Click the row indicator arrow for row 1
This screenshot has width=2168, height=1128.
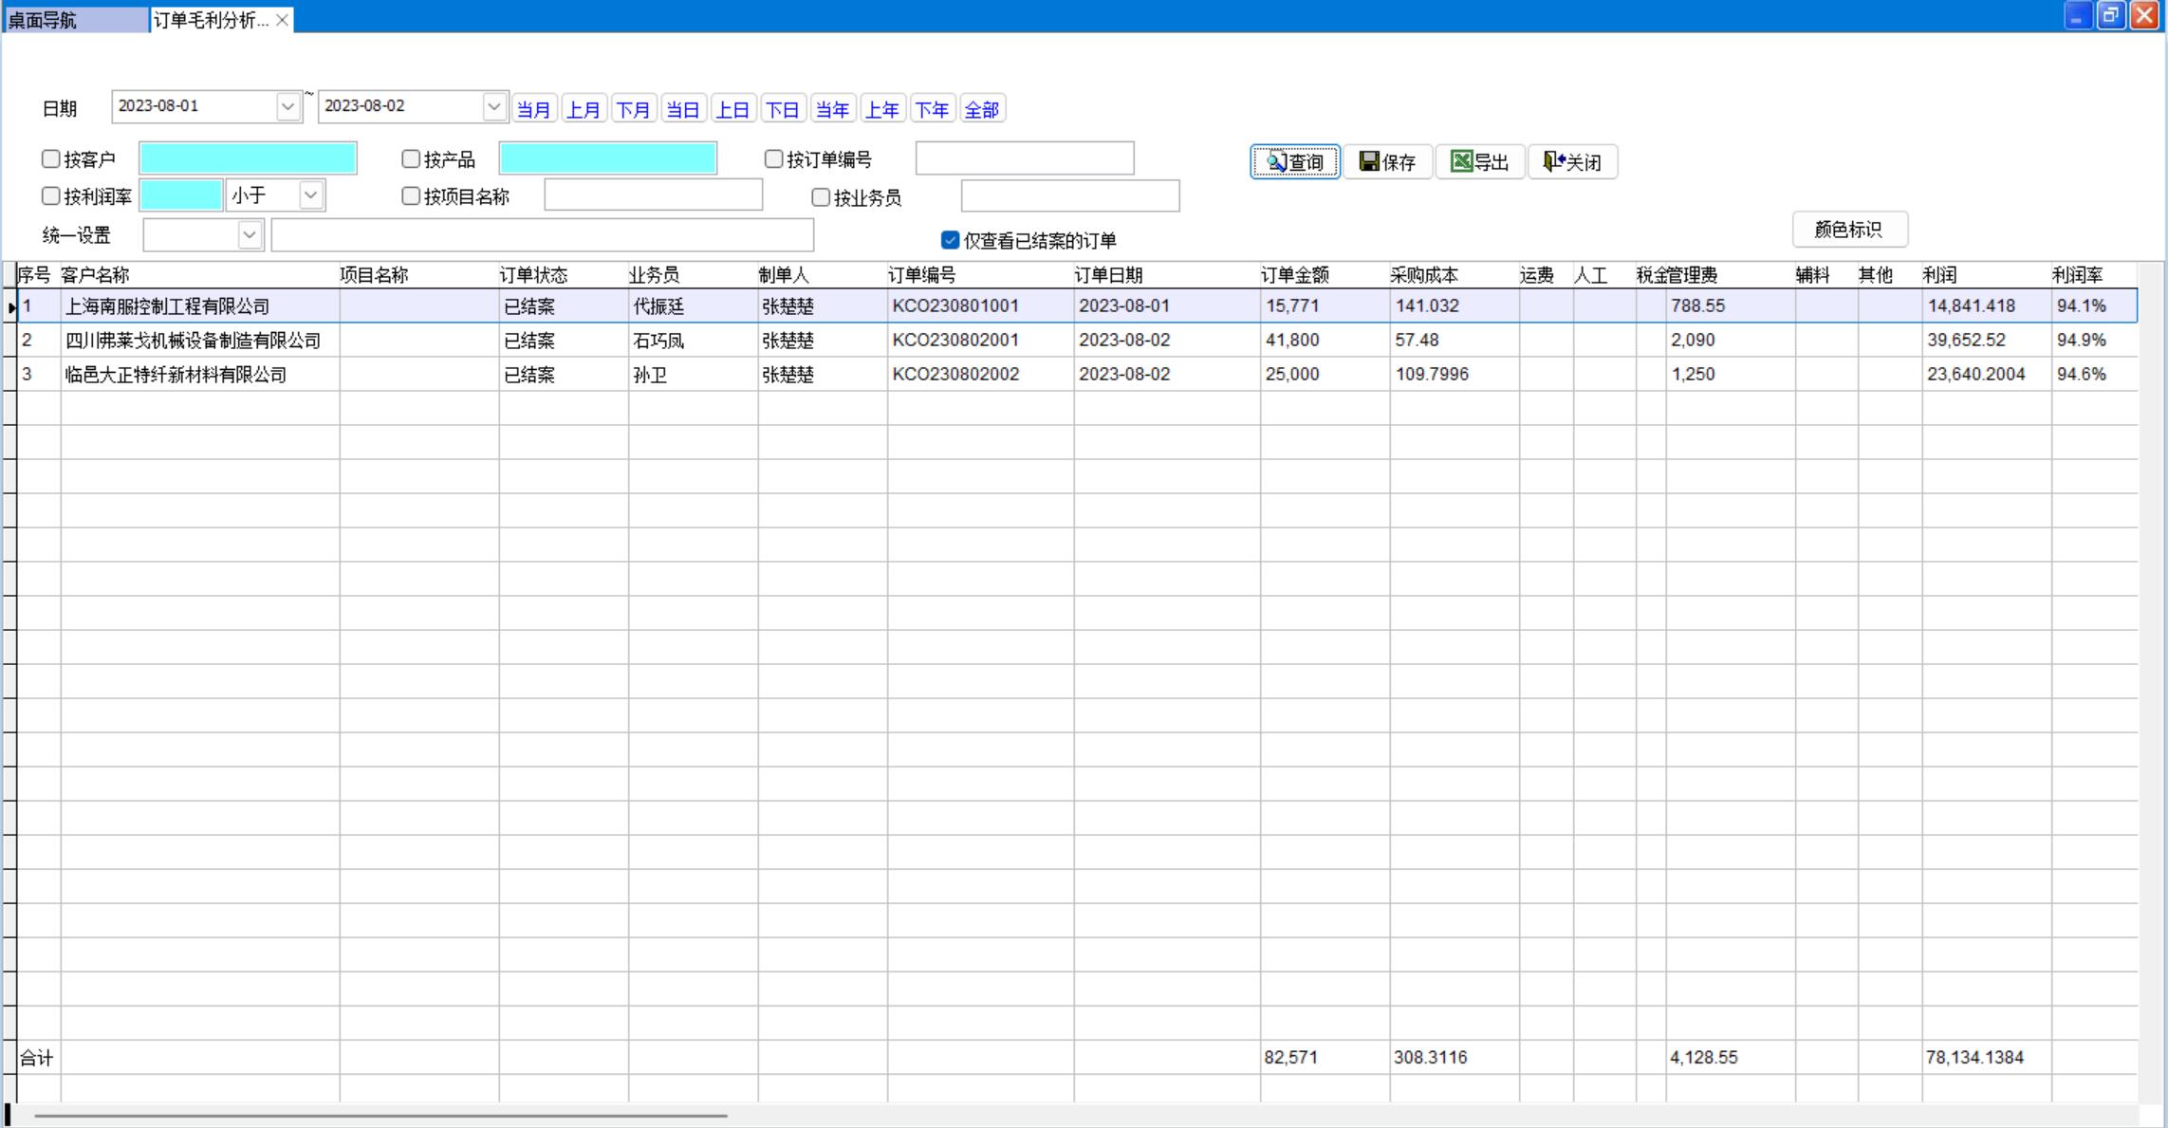pos(10,306)
